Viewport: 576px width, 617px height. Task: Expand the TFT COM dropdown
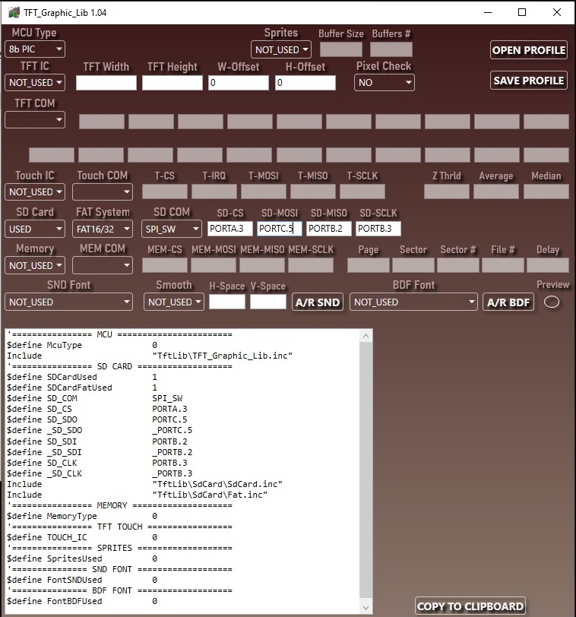(35, 119)
